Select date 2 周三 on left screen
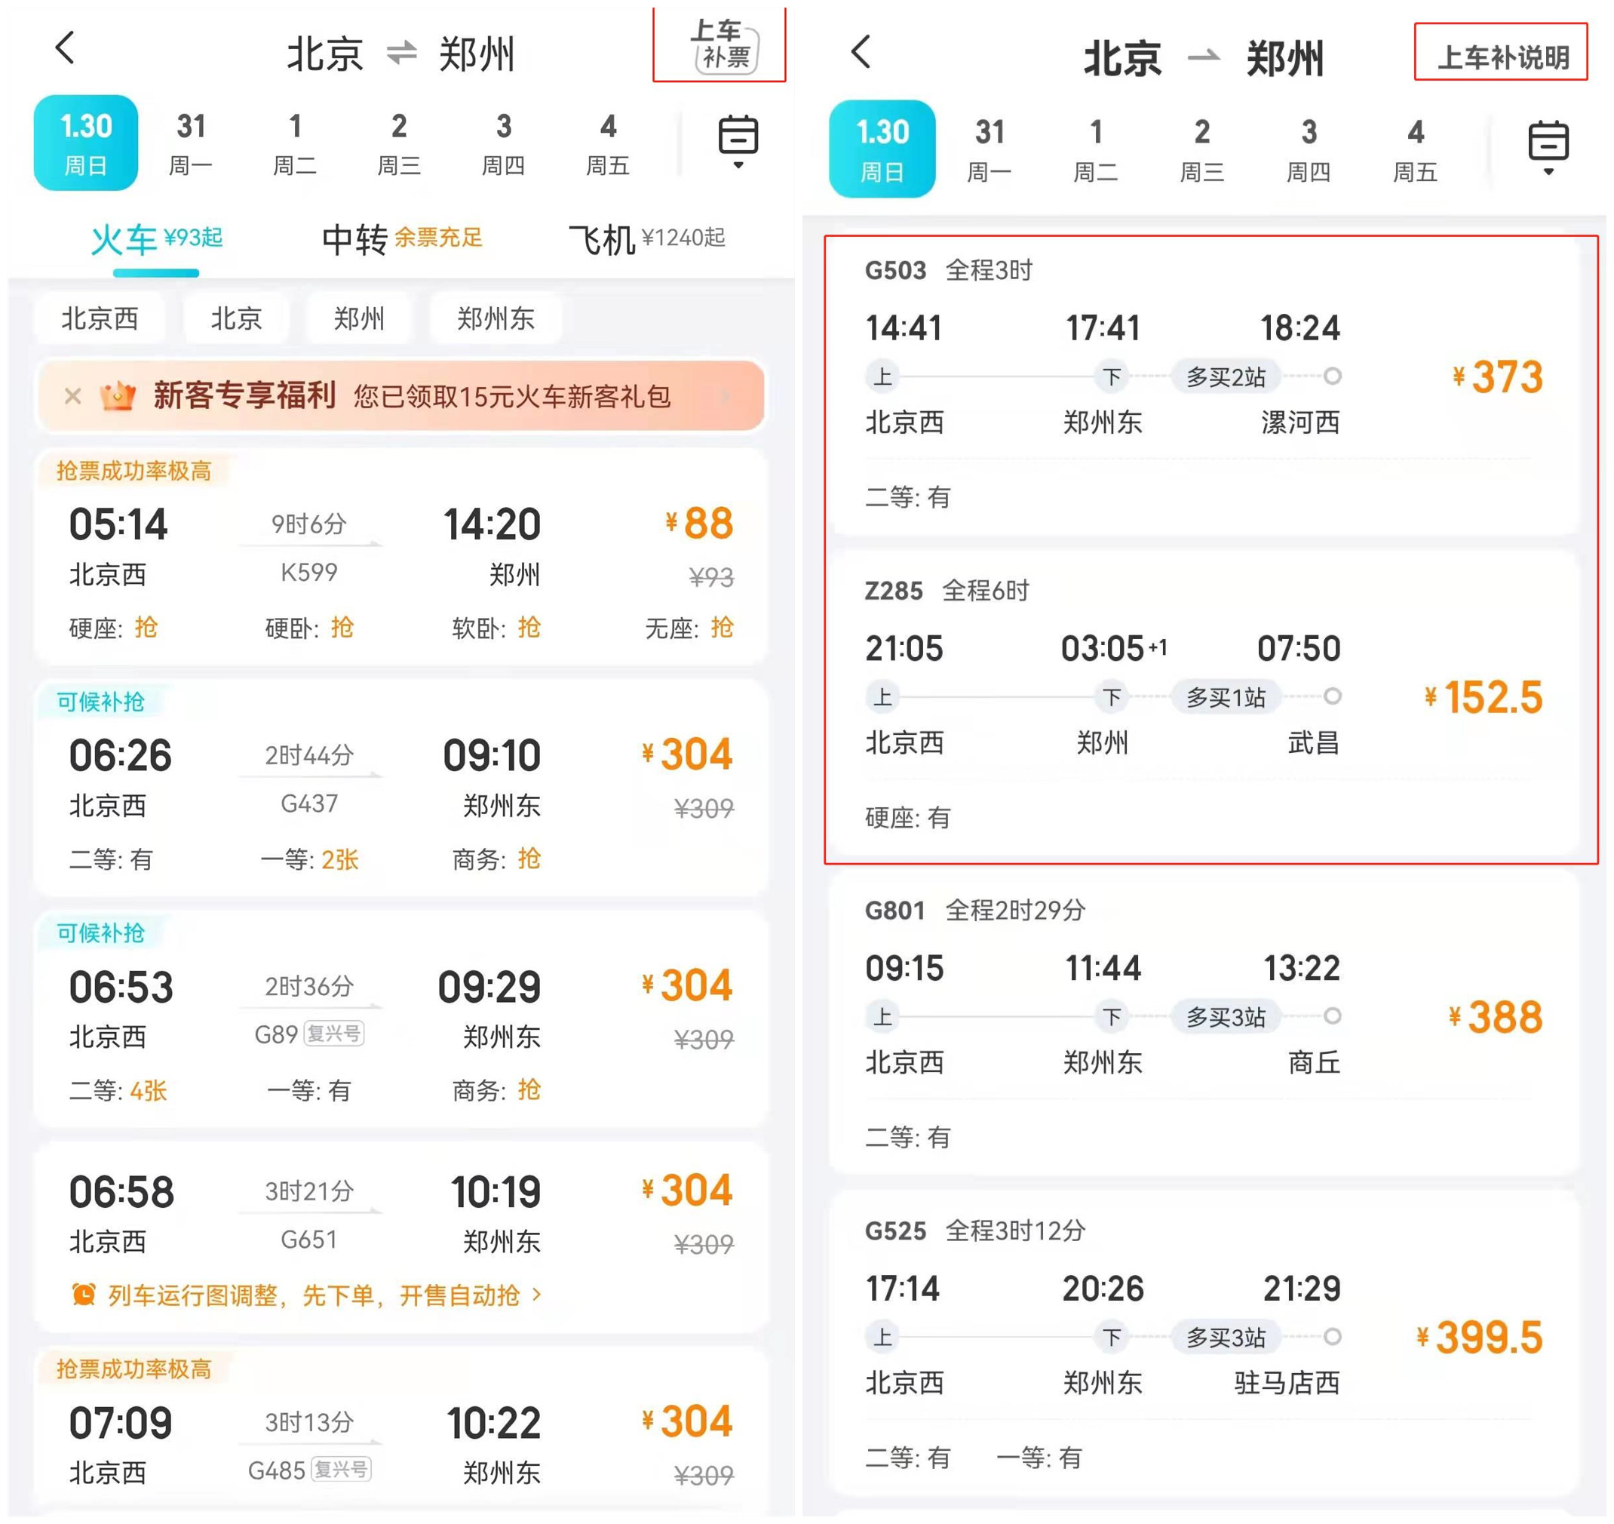The image size is (1614, 1524). 399,144
